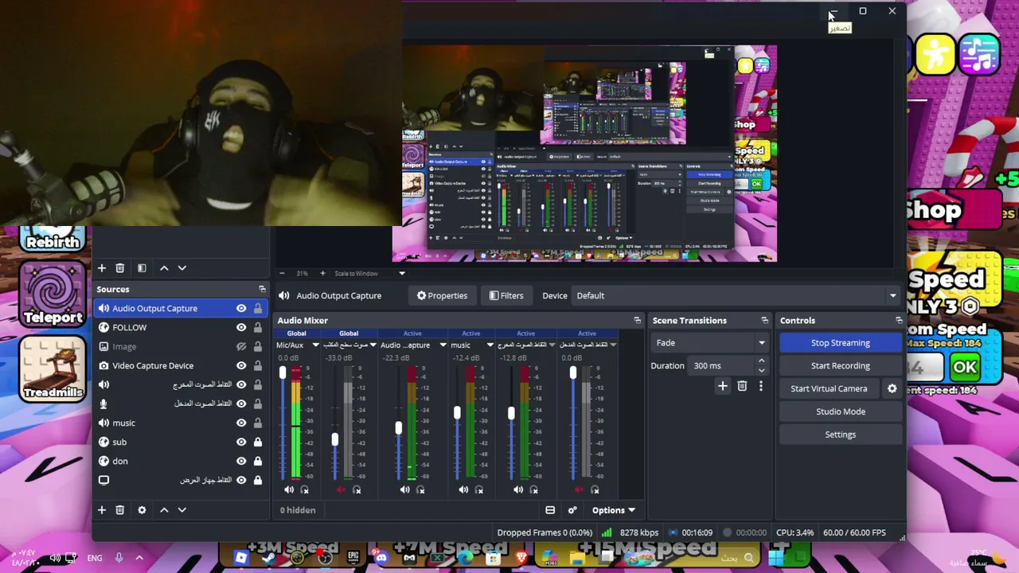Open OBS Settings

pos(841,435)
